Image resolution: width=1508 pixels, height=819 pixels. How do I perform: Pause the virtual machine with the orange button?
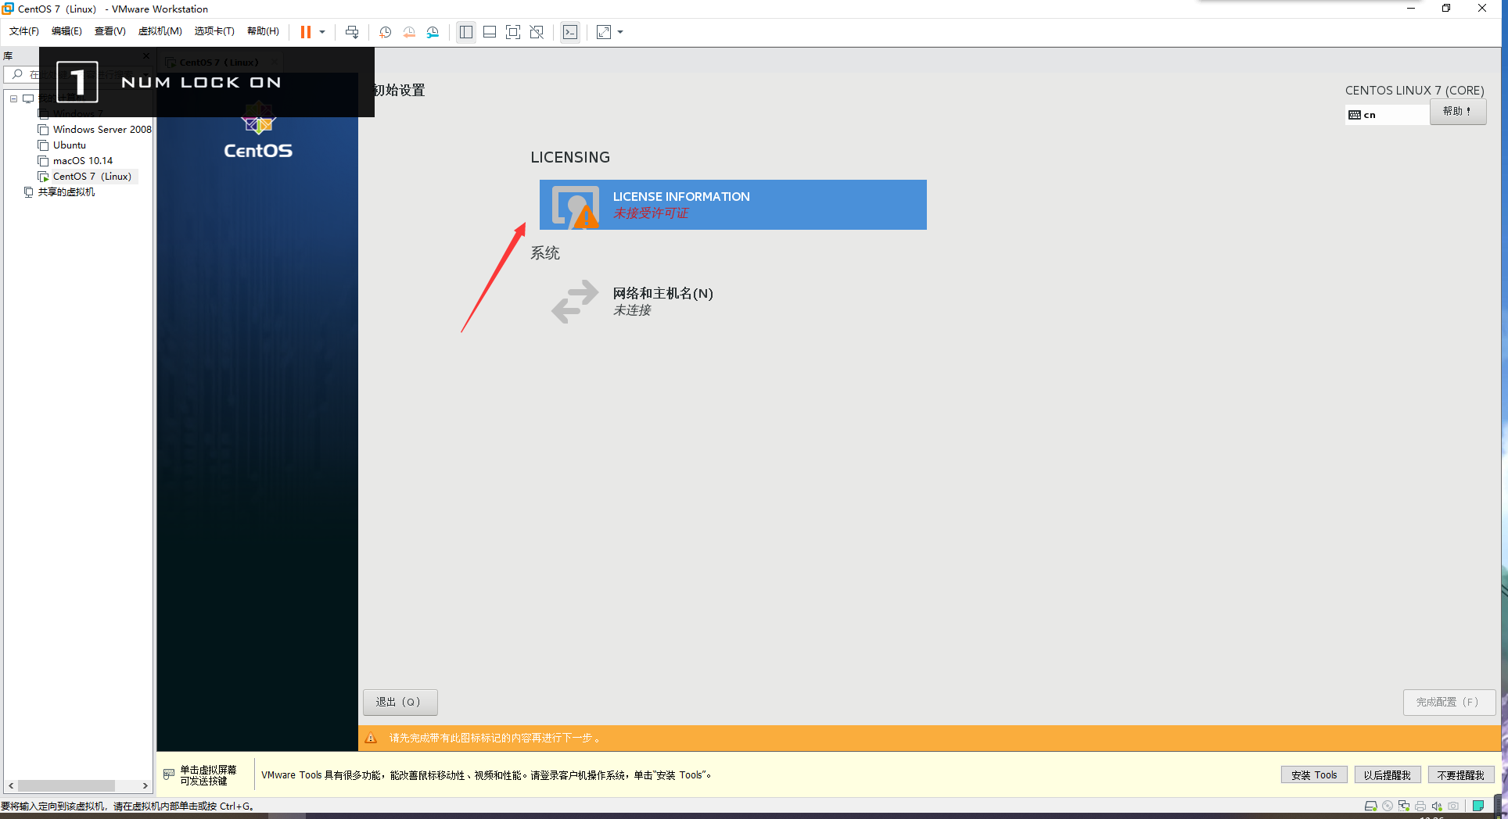(306, 32)
